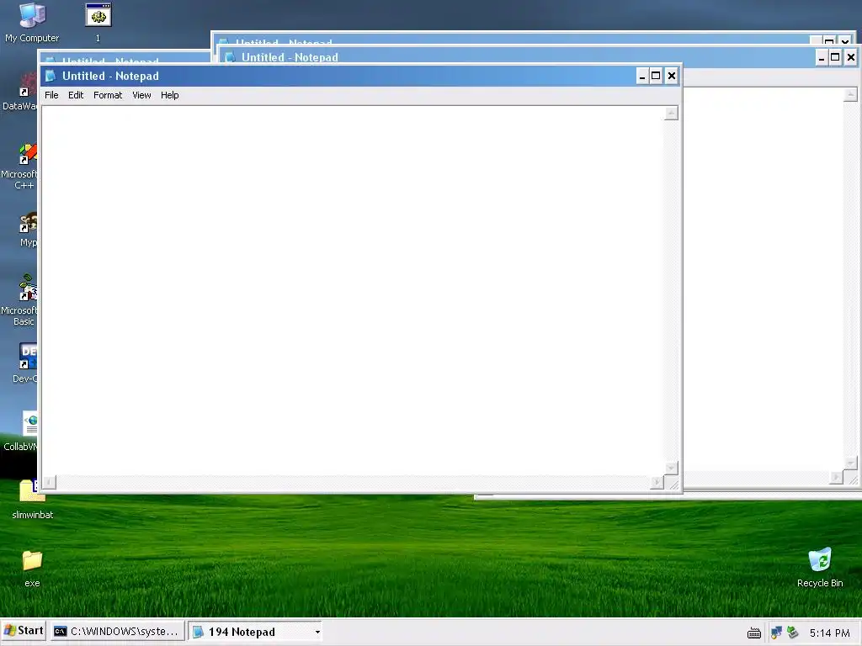The height and width of the screenshot is (646, 862).
Task: Click the front Notepad title bar icon
Action: tap(51, 76)
